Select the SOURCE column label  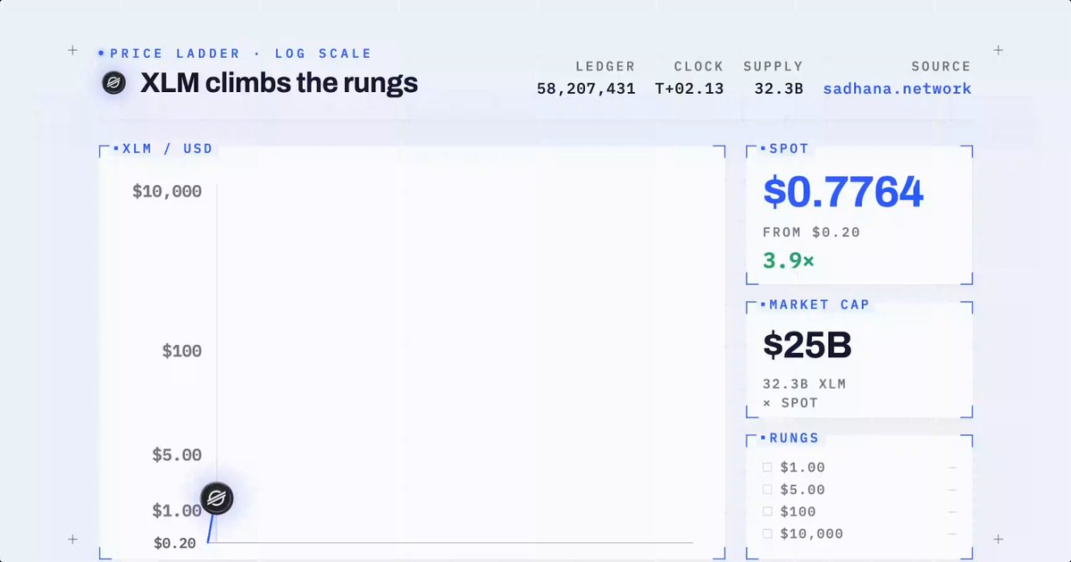[941, 66]
